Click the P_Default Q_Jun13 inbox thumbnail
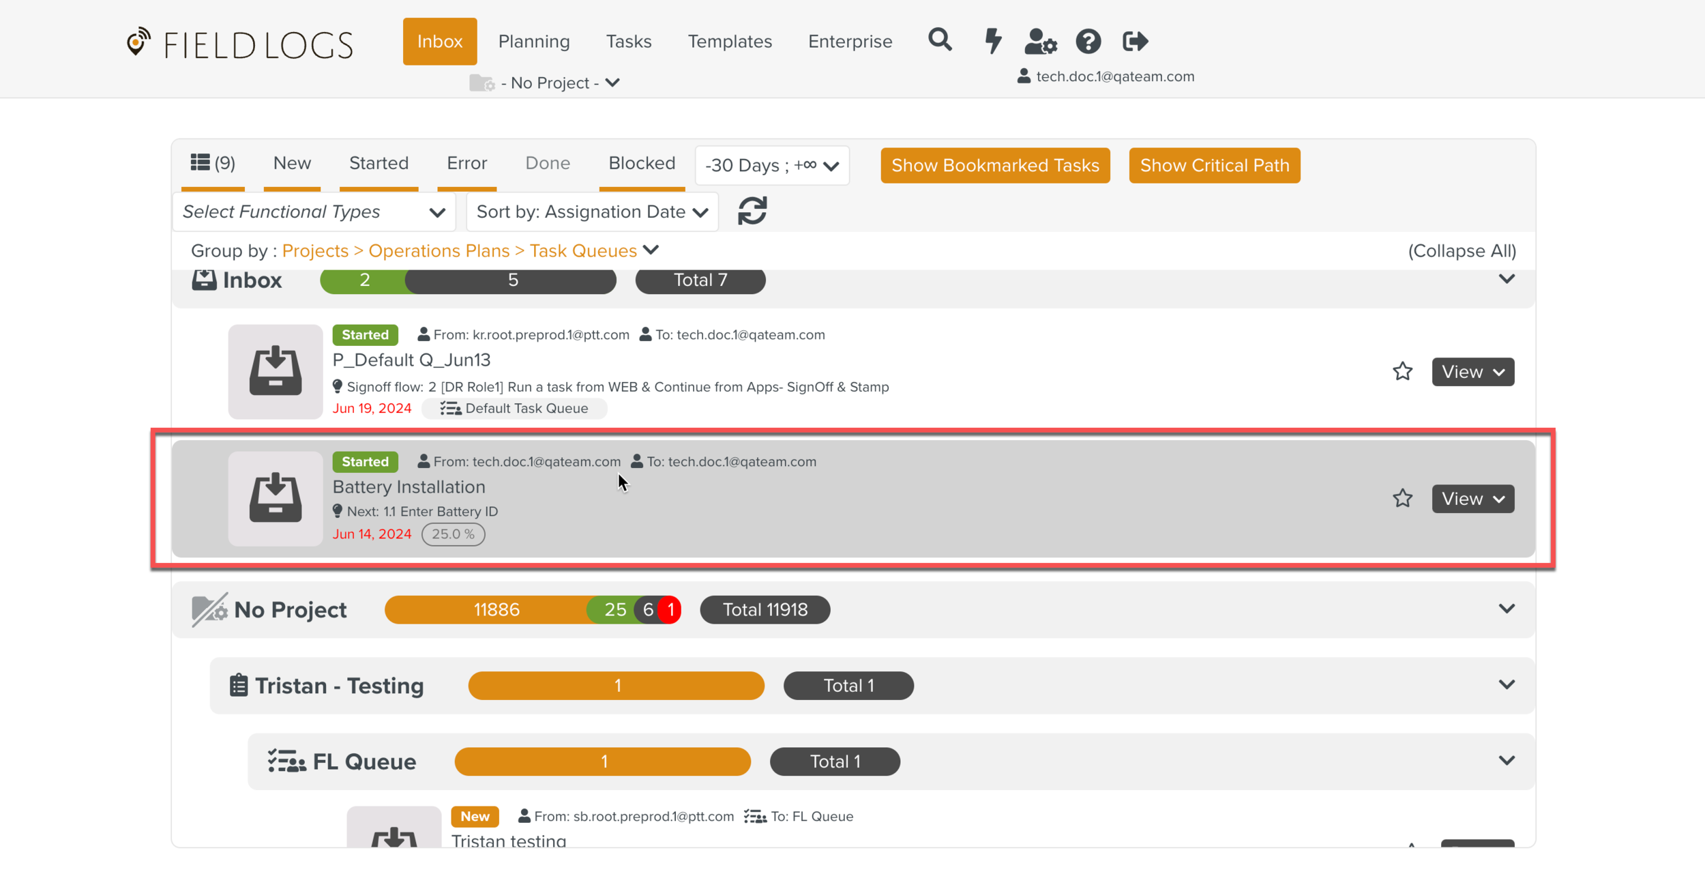The height and width of the screenshot is (872, 1705). [x=276, y=371]
